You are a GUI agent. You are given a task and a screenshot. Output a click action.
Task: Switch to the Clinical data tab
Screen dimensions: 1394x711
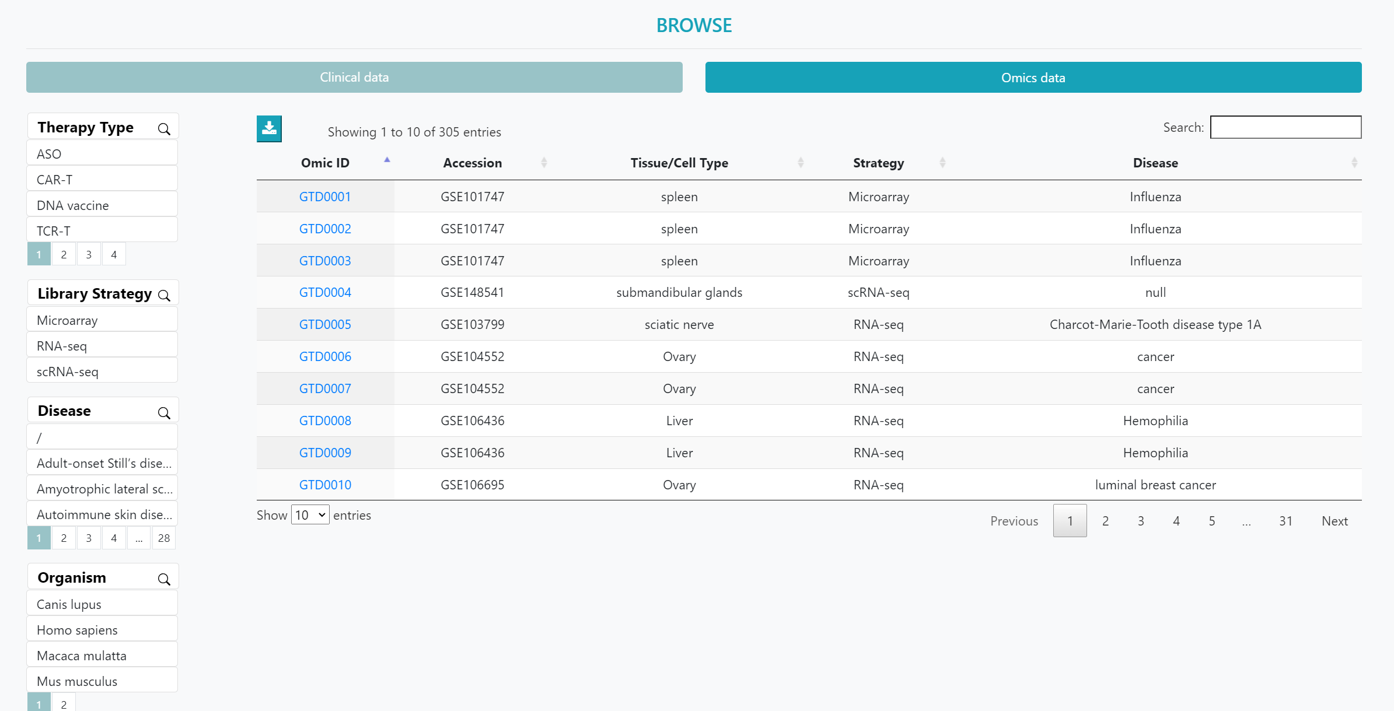pyautogui.click(x=354, y=77)
